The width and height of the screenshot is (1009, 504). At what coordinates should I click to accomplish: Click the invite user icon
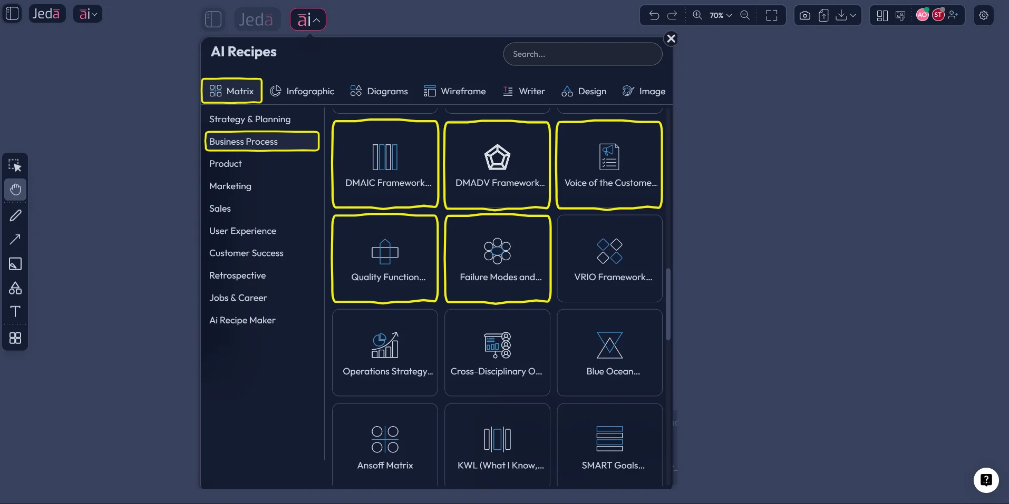point(953,15)
